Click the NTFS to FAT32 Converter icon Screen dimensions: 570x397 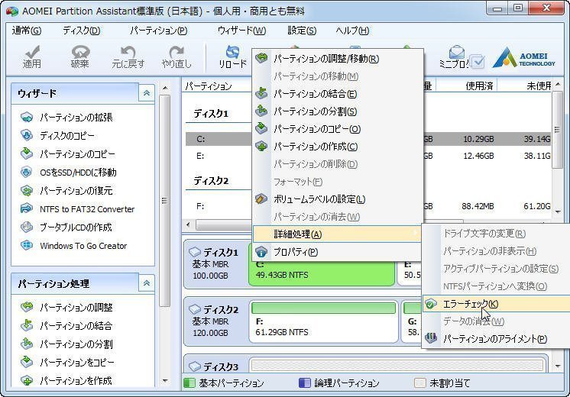27,209
